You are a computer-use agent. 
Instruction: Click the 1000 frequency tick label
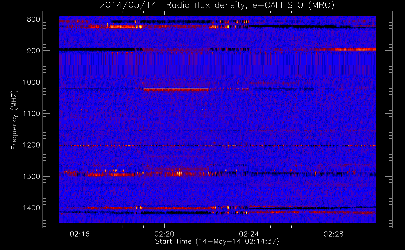coord(31,82)
